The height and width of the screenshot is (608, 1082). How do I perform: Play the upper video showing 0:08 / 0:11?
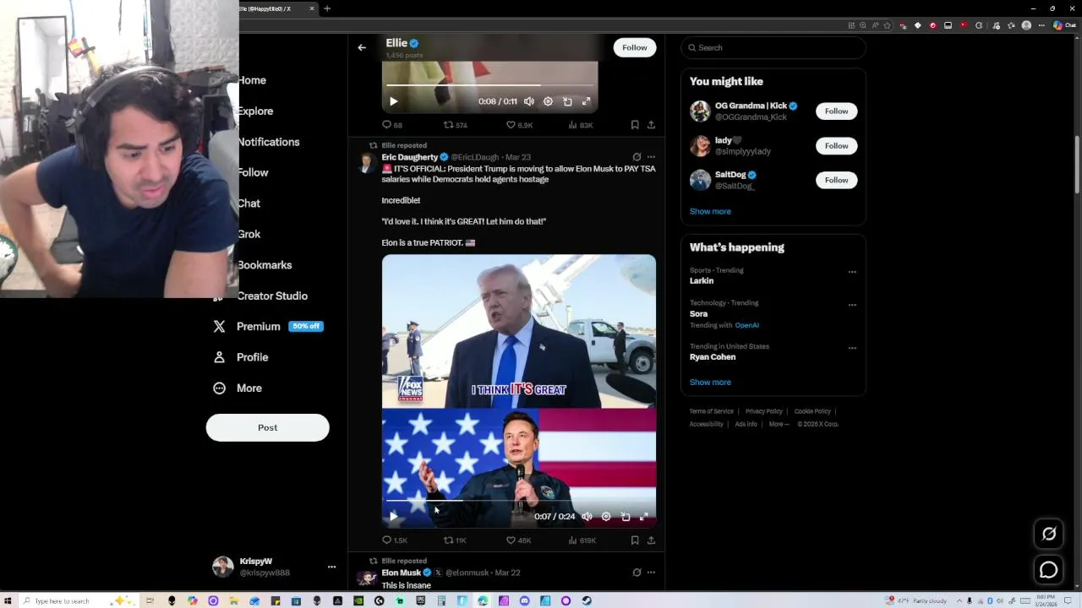[393, 101]
